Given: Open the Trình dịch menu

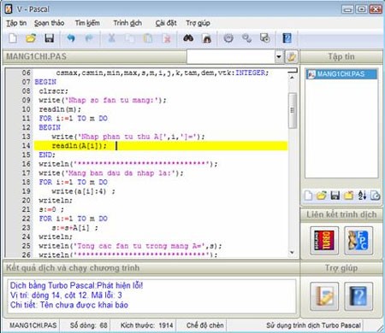Looking at the screenshot, I should coord(127,23).
